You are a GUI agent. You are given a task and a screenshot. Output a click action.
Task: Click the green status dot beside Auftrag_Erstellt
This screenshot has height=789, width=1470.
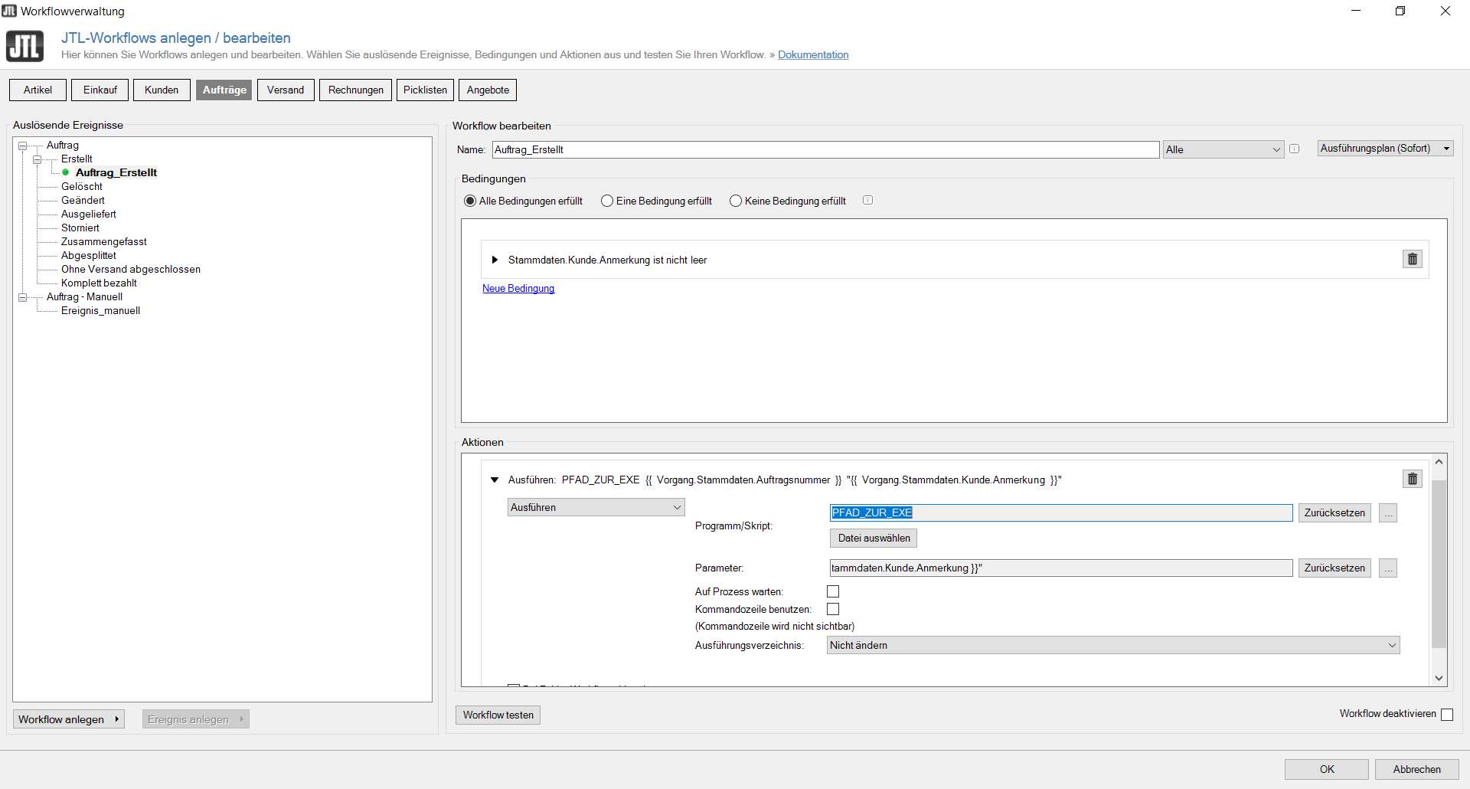pyautogui.click(x=66, y=172)
